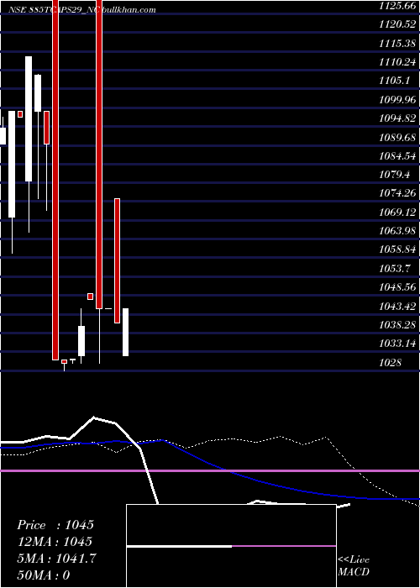Click the 12MA : 1045 readout

click(55, 542)
